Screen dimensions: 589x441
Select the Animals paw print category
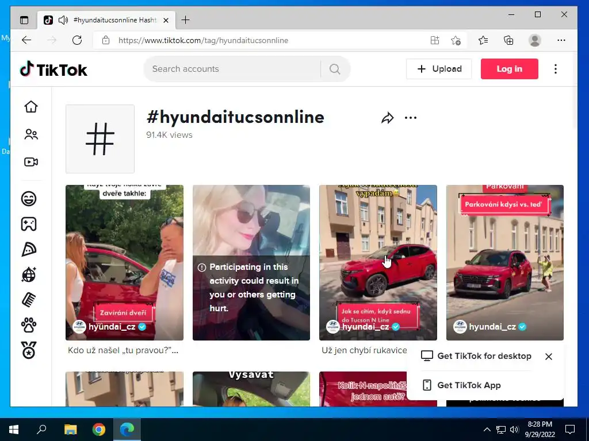pyautogui.click(x=29, y=325)
